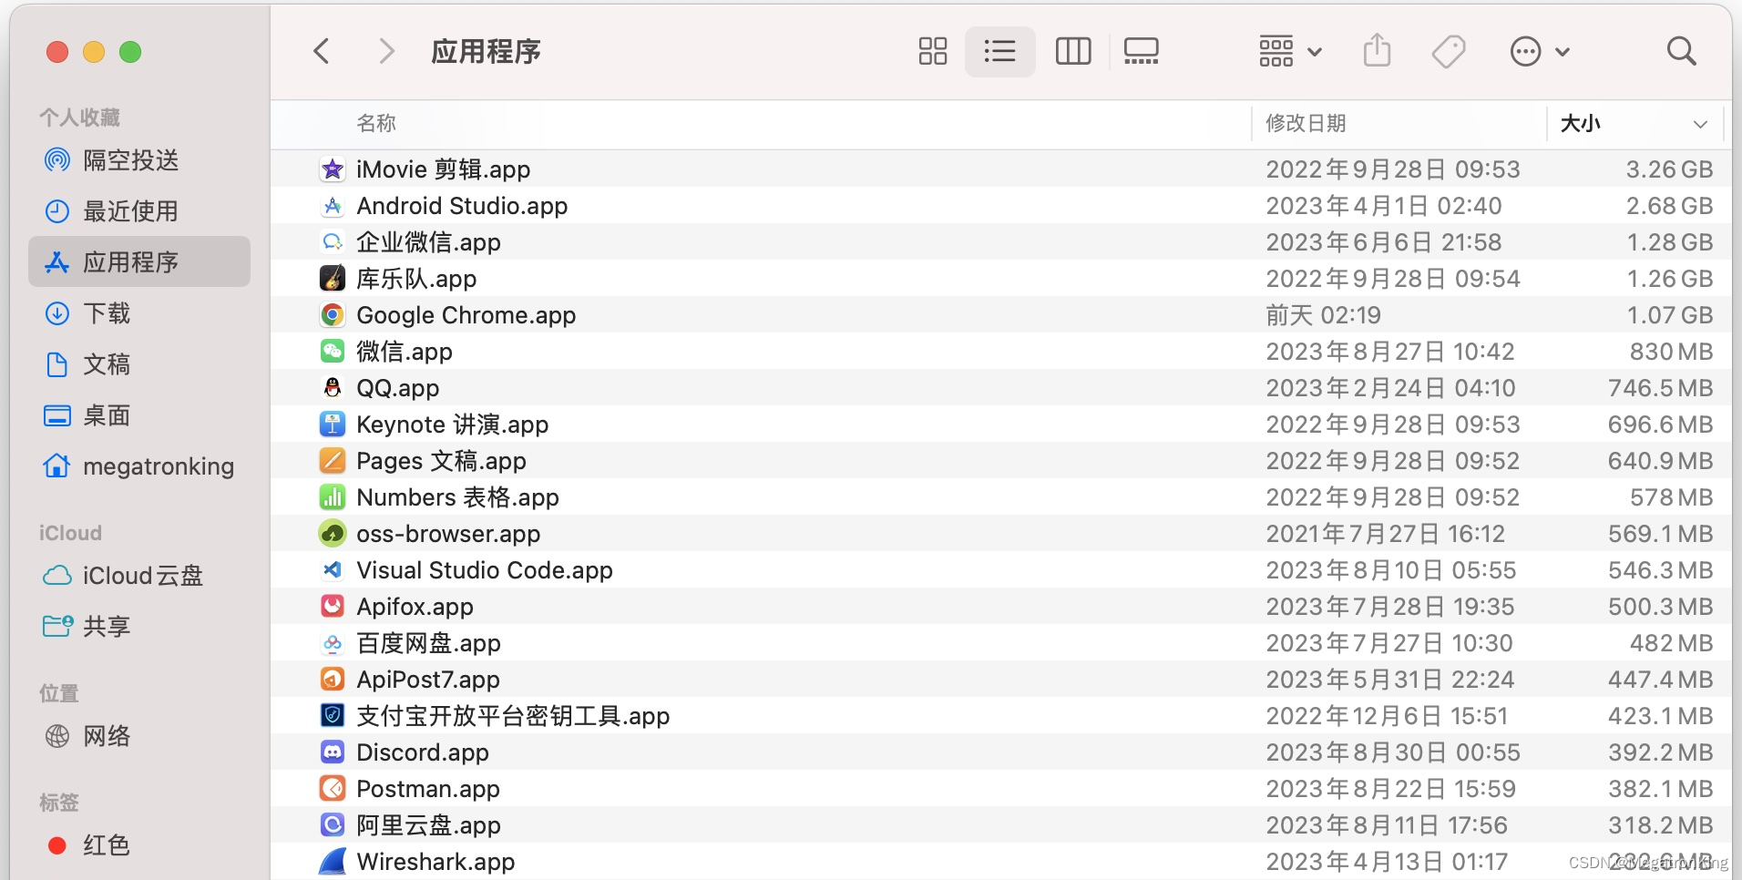The width and height of the screenshot is (1742, 880).
Task: Open 桌面 in the sidebar
Action: 139,415
